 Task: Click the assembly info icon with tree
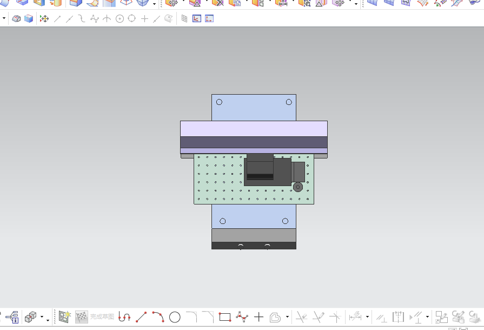[x=12, y=317]
